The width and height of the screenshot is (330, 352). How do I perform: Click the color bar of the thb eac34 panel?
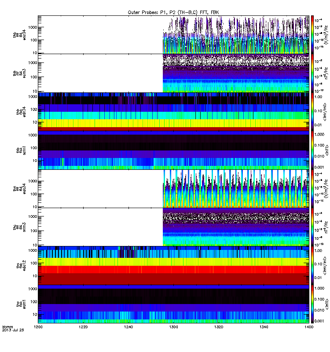(312, 35)
